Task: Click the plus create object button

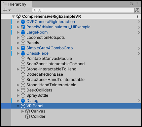Action: tap(5, 10)
